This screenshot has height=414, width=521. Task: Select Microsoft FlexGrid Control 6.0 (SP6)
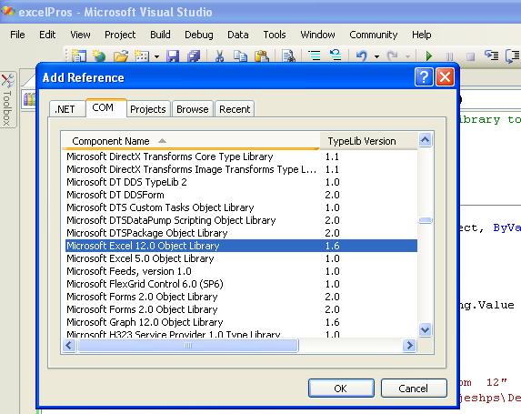tap(241, 284)
